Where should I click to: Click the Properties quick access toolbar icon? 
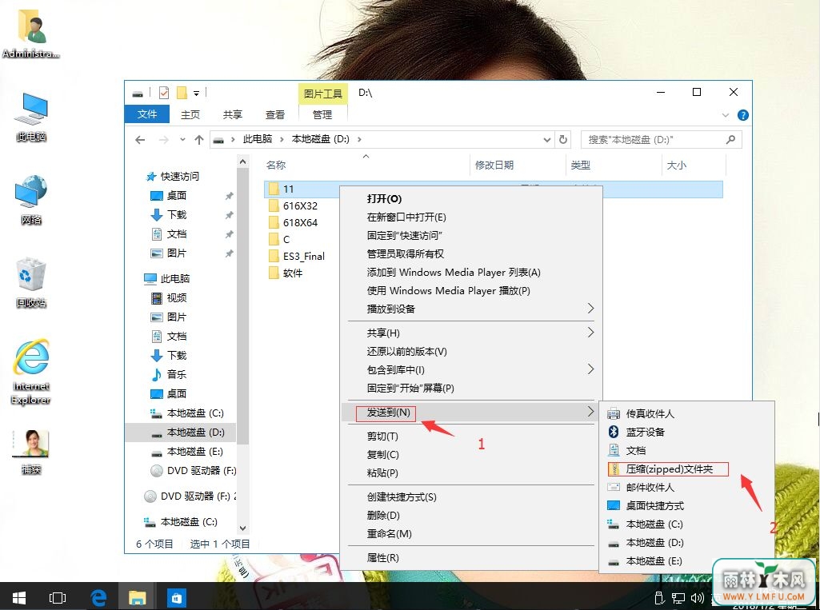point(164,93)
